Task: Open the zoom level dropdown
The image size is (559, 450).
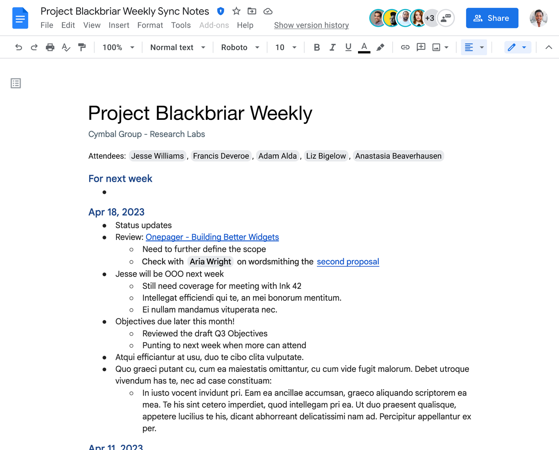Action: click(x=119, y=47)
